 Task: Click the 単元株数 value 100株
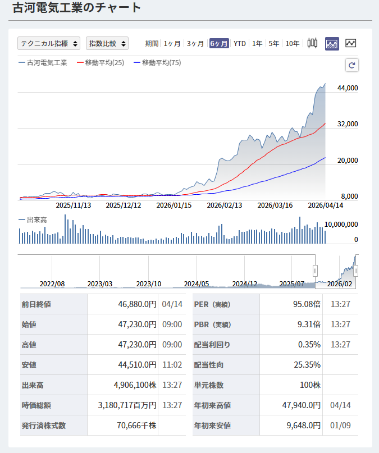coord(310,385)
